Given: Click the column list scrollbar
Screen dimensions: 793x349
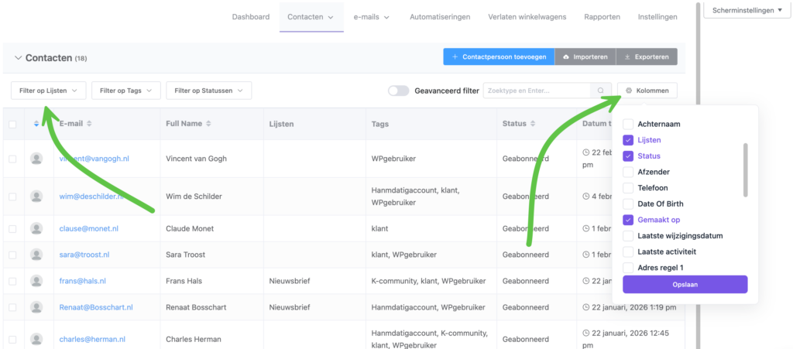Looking at the screenshot, I should tap(746, 170).
